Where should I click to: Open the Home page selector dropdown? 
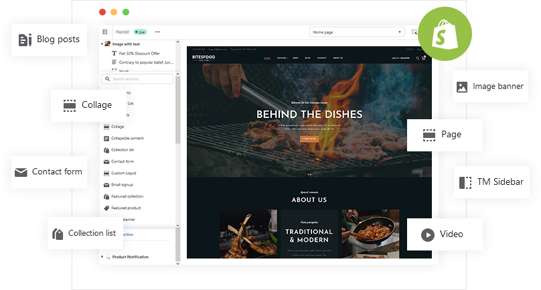pos(357,31)
